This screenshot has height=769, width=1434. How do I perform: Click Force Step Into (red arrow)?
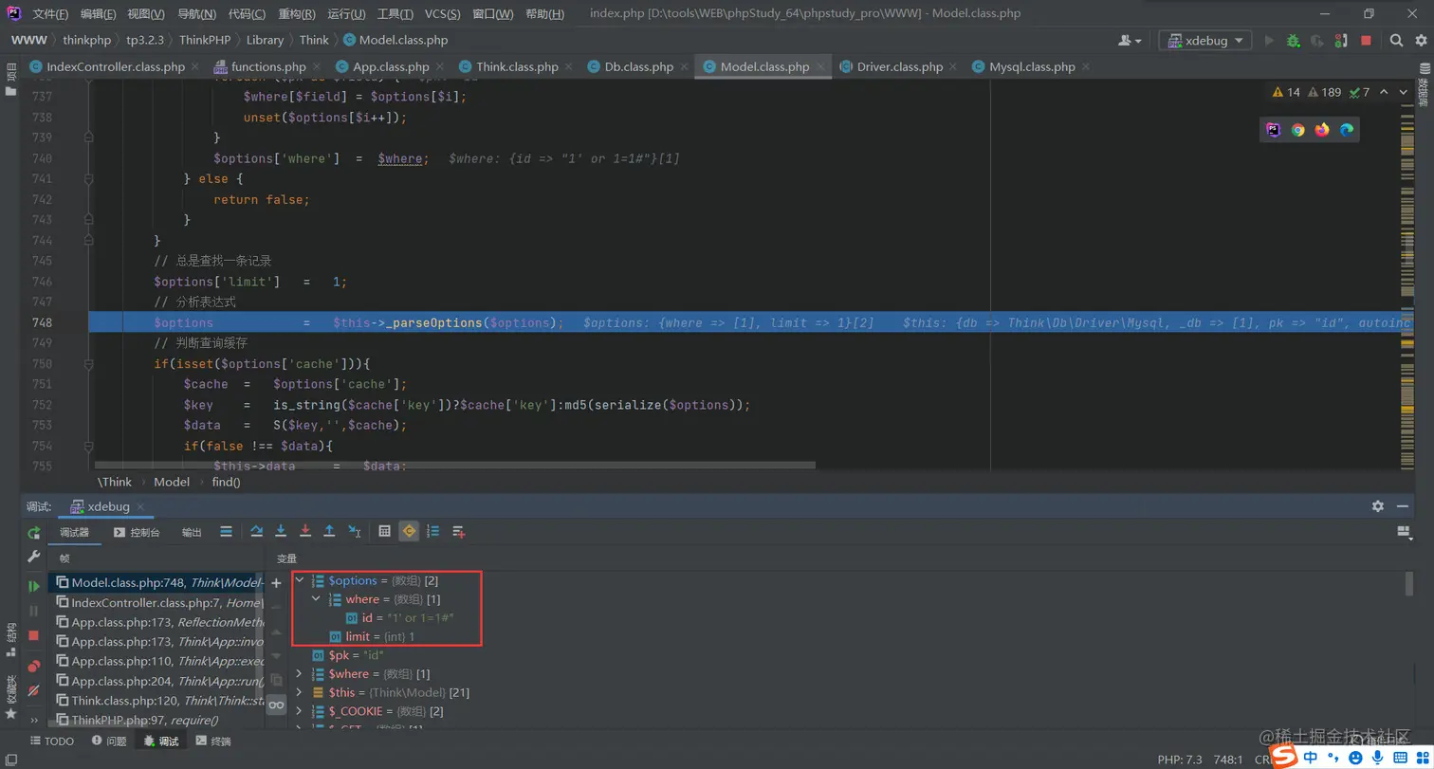coord(305,532)
